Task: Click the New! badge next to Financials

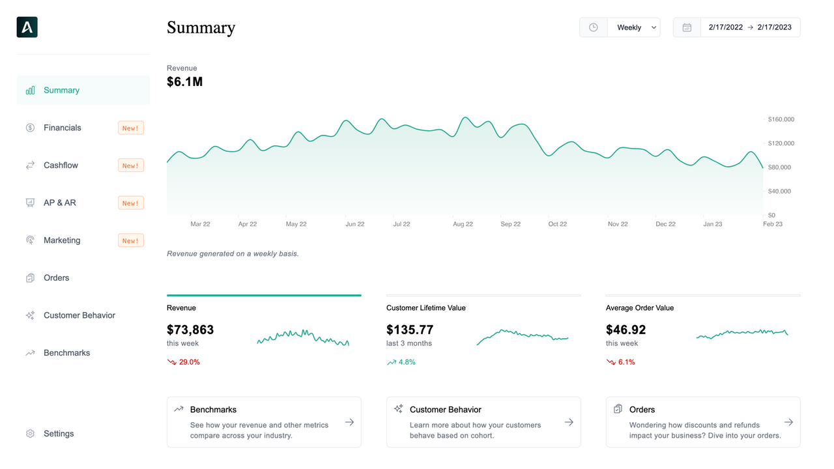Action: click(131, 128)
